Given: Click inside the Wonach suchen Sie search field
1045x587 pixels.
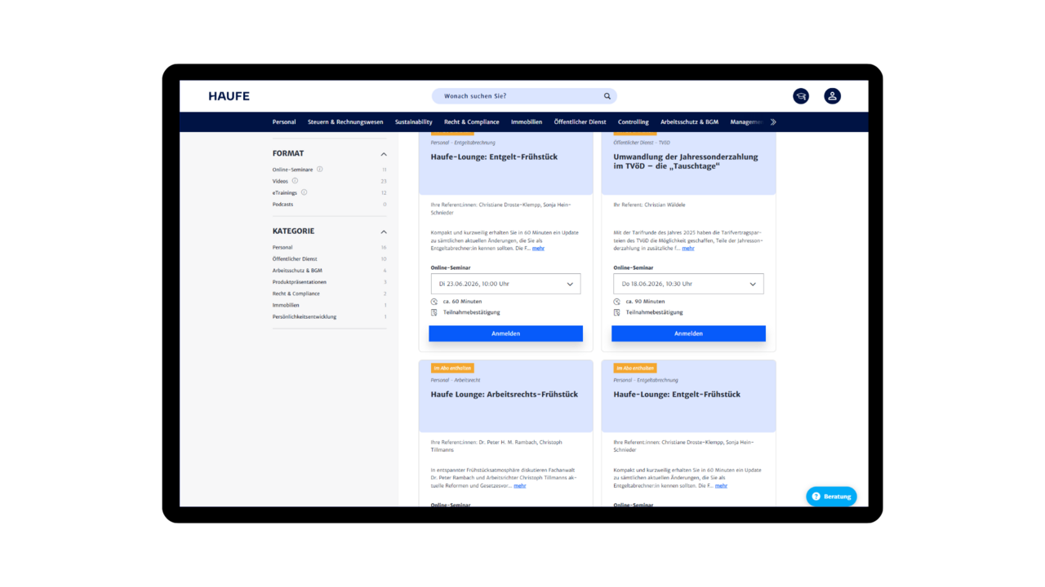Looking at the screenshot, I should (x=514, y=95).
